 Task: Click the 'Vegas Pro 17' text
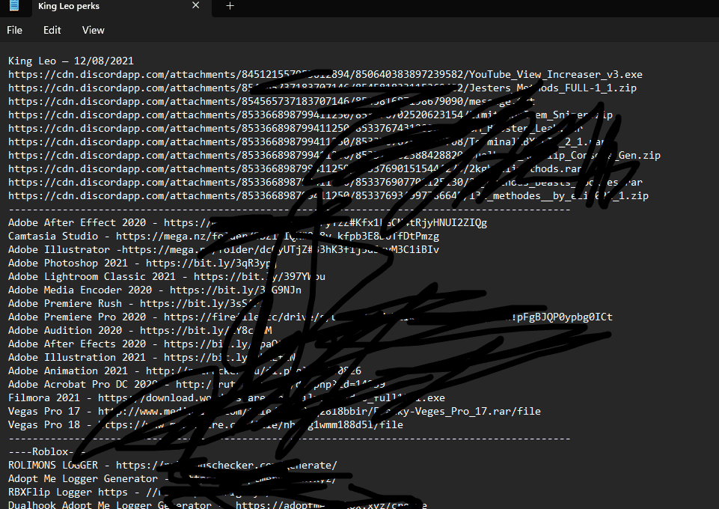pos(44,412)
